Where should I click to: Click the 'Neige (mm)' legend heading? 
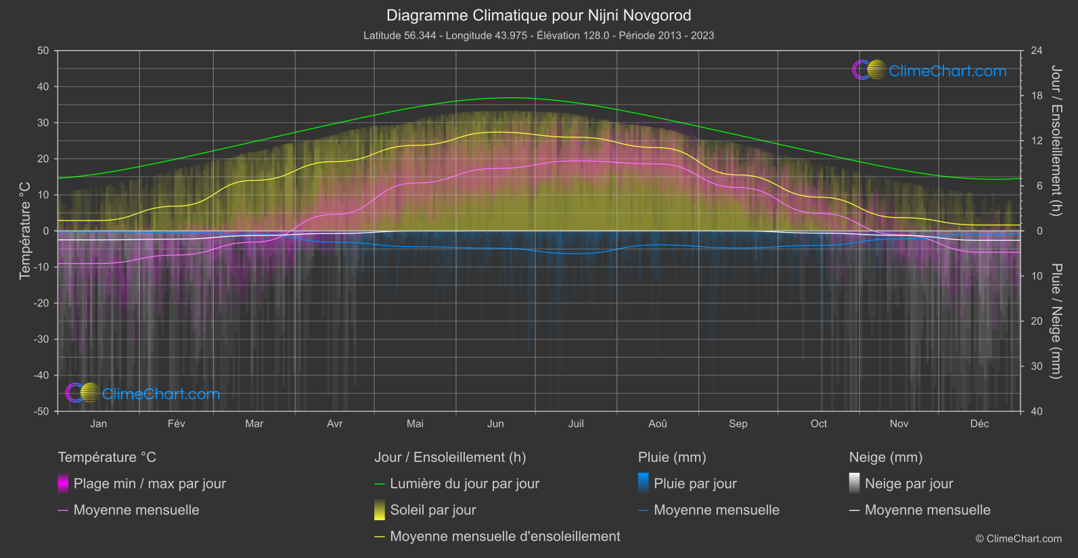click(886, 457)
